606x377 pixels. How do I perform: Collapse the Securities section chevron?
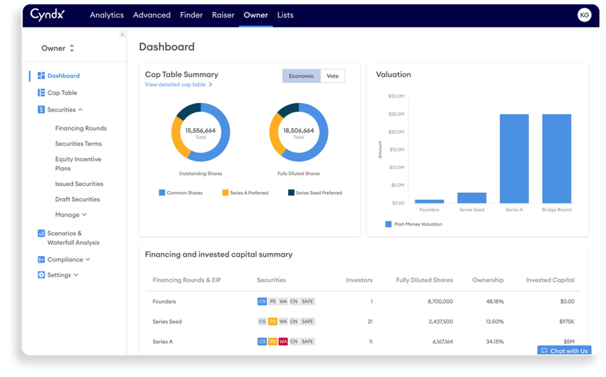click(80, 110)
